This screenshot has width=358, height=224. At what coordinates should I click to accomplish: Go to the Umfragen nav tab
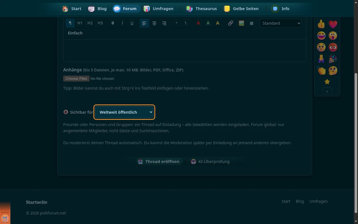pos(158,9)
